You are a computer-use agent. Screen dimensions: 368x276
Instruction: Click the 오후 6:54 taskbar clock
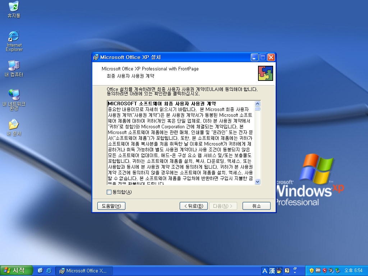coord(353,271)
